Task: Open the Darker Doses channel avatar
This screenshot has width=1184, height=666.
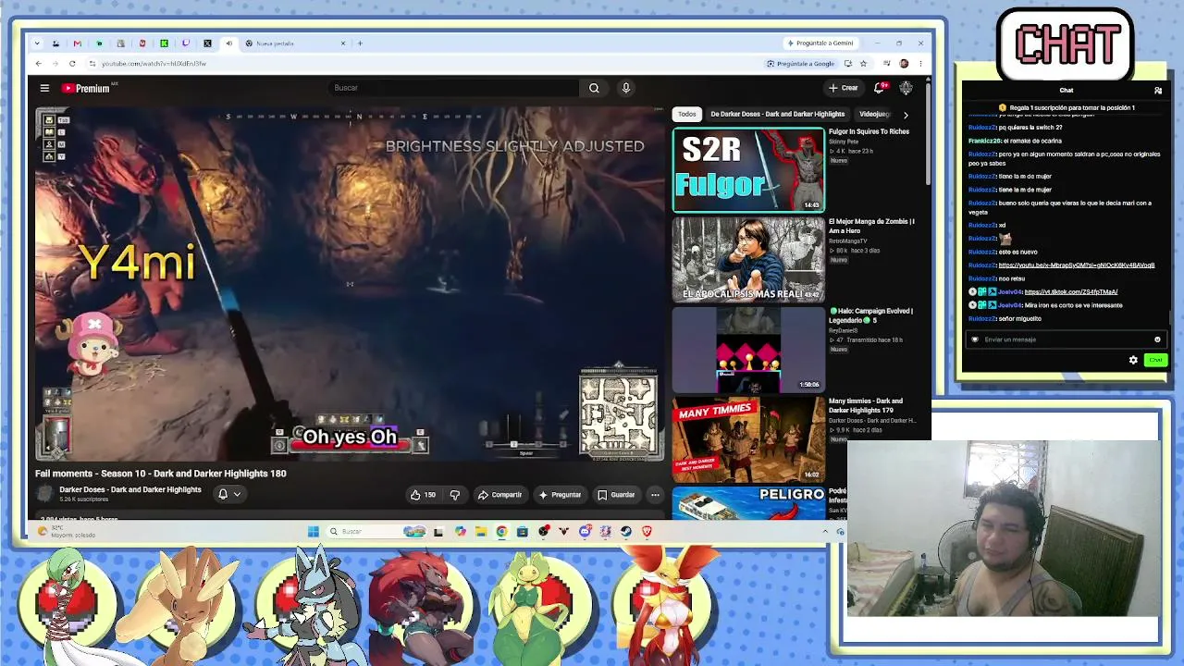Action: (x=44, y=495)
